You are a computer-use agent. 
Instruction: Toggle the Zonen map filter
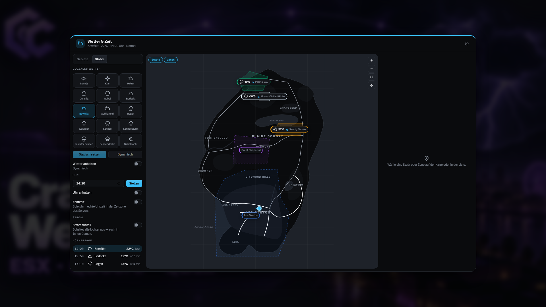pos(171,60)
